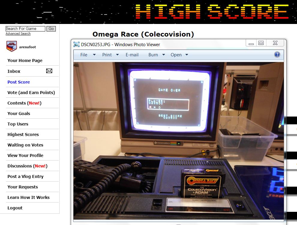297x225 pixels.
Task: Click the arenafoot user avatar badge
Action: pyautogui.click(x=12, y=46)
